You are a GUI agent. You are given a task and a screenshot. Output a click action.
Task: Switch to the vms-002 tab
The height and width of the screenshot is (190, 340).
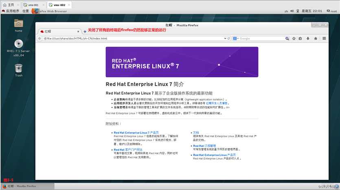(x=59, y=5)
